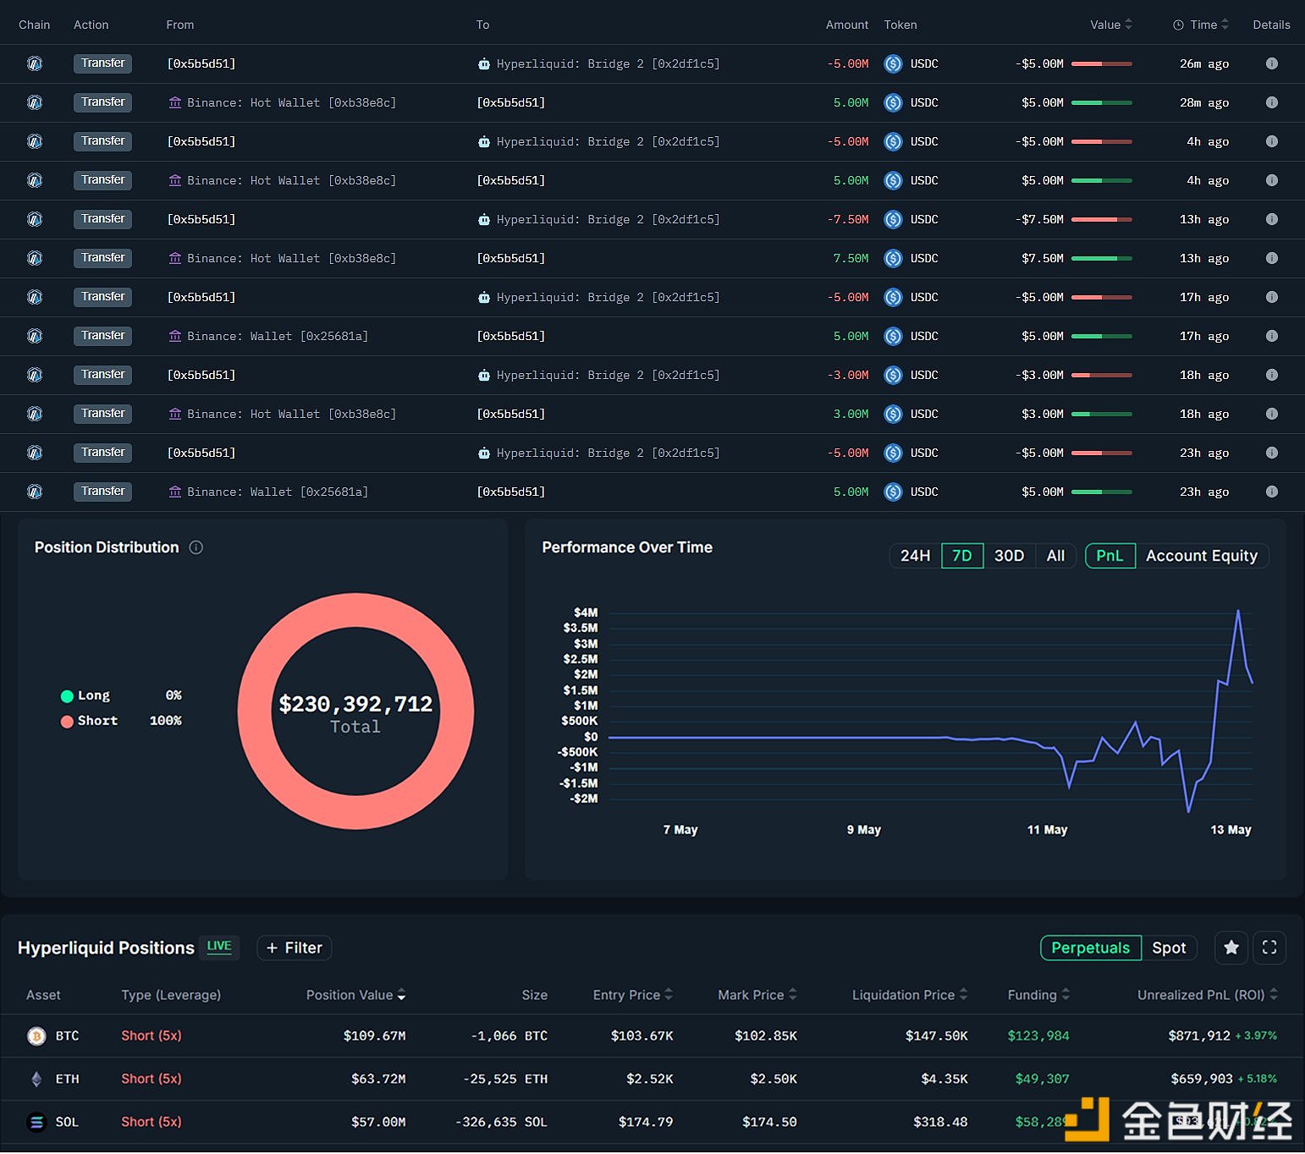Click Hyperliquid bot icon in -$3.00M row

(x=484, y=375)
